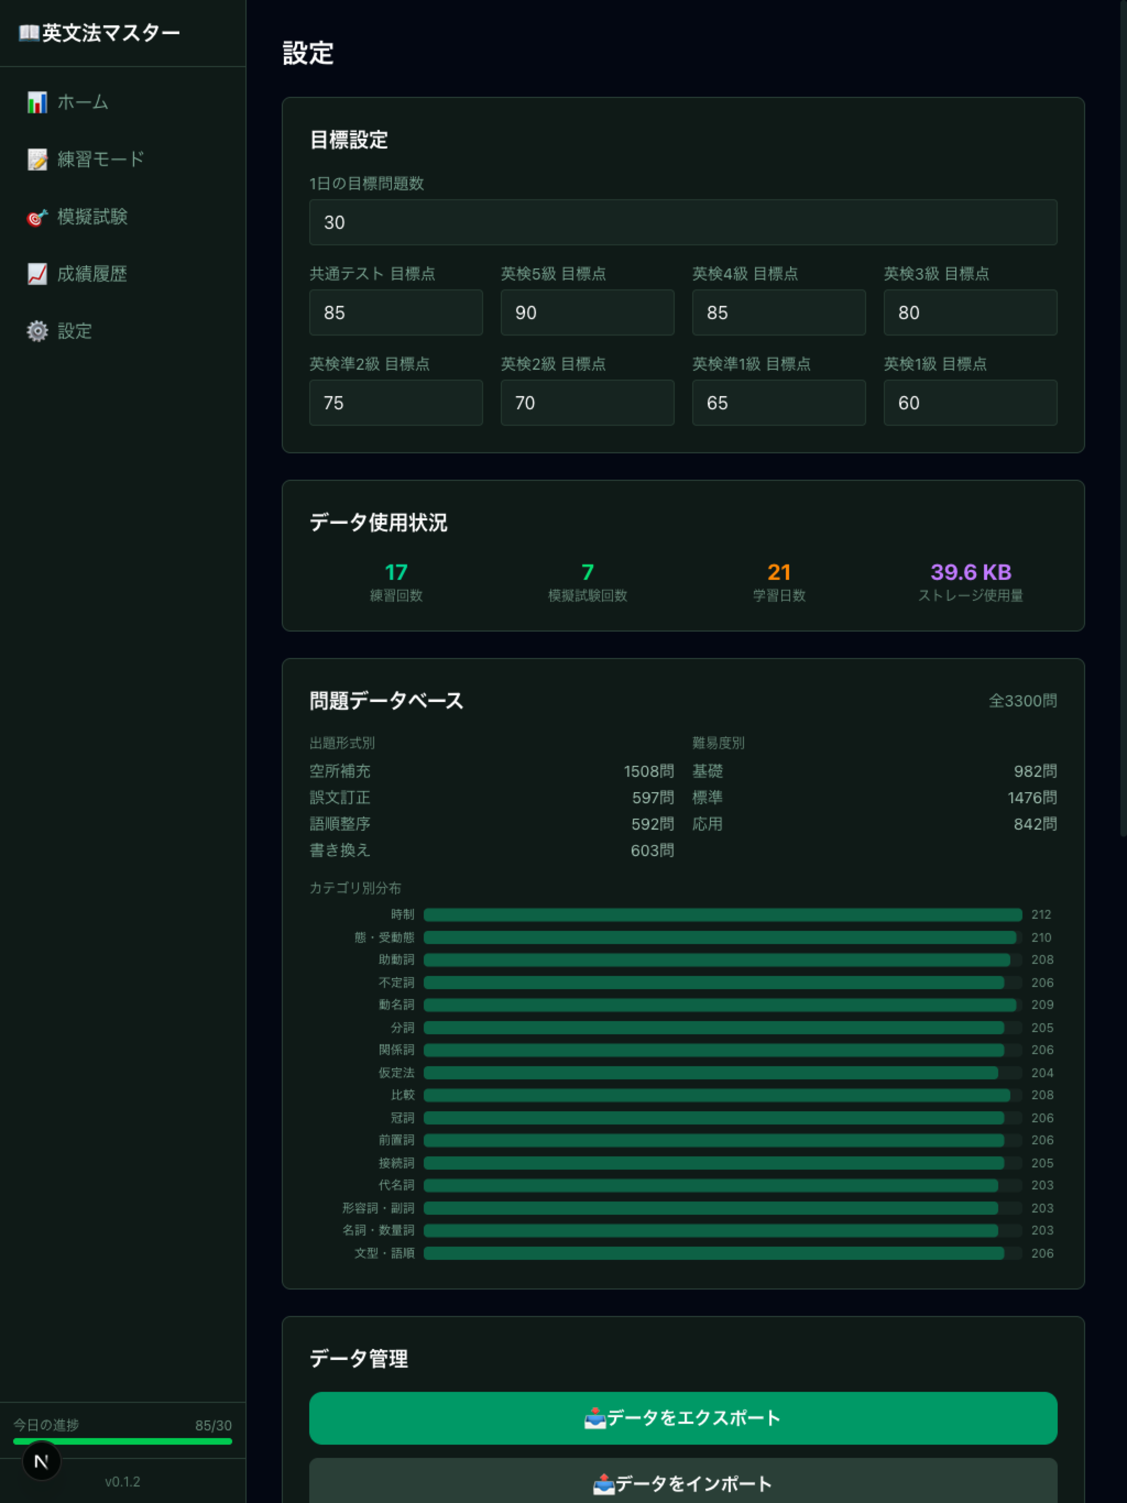Go to 成績履歴 page
Screen dimensions: 1127x1503
click(x=92, y=274)
